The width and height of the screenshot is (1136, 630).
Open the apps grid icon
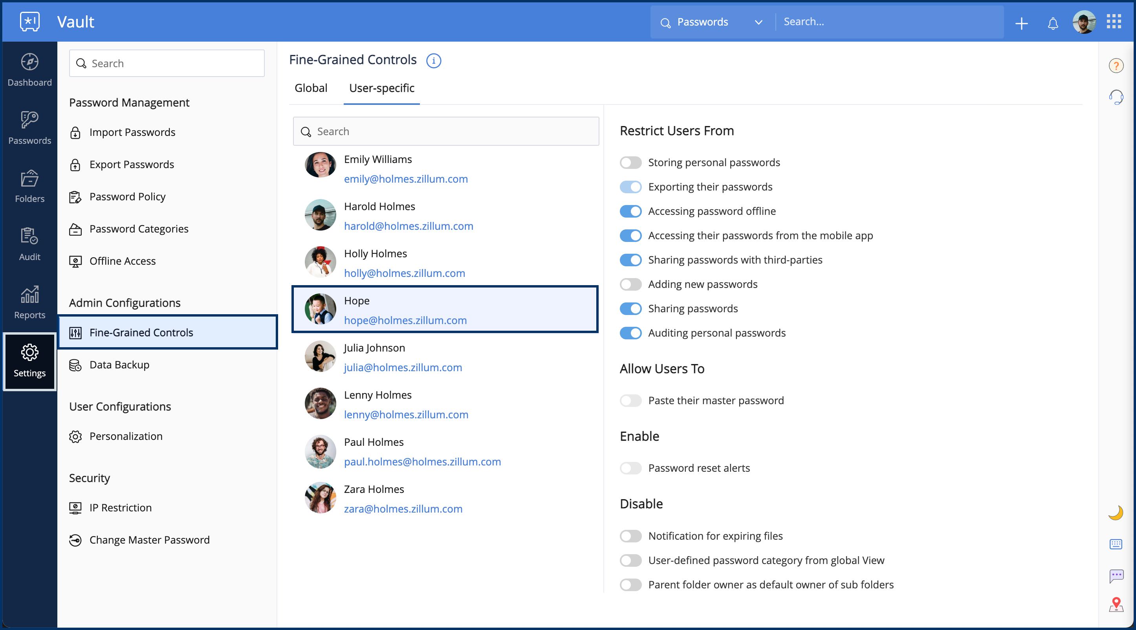click(x=1114, y=21)
